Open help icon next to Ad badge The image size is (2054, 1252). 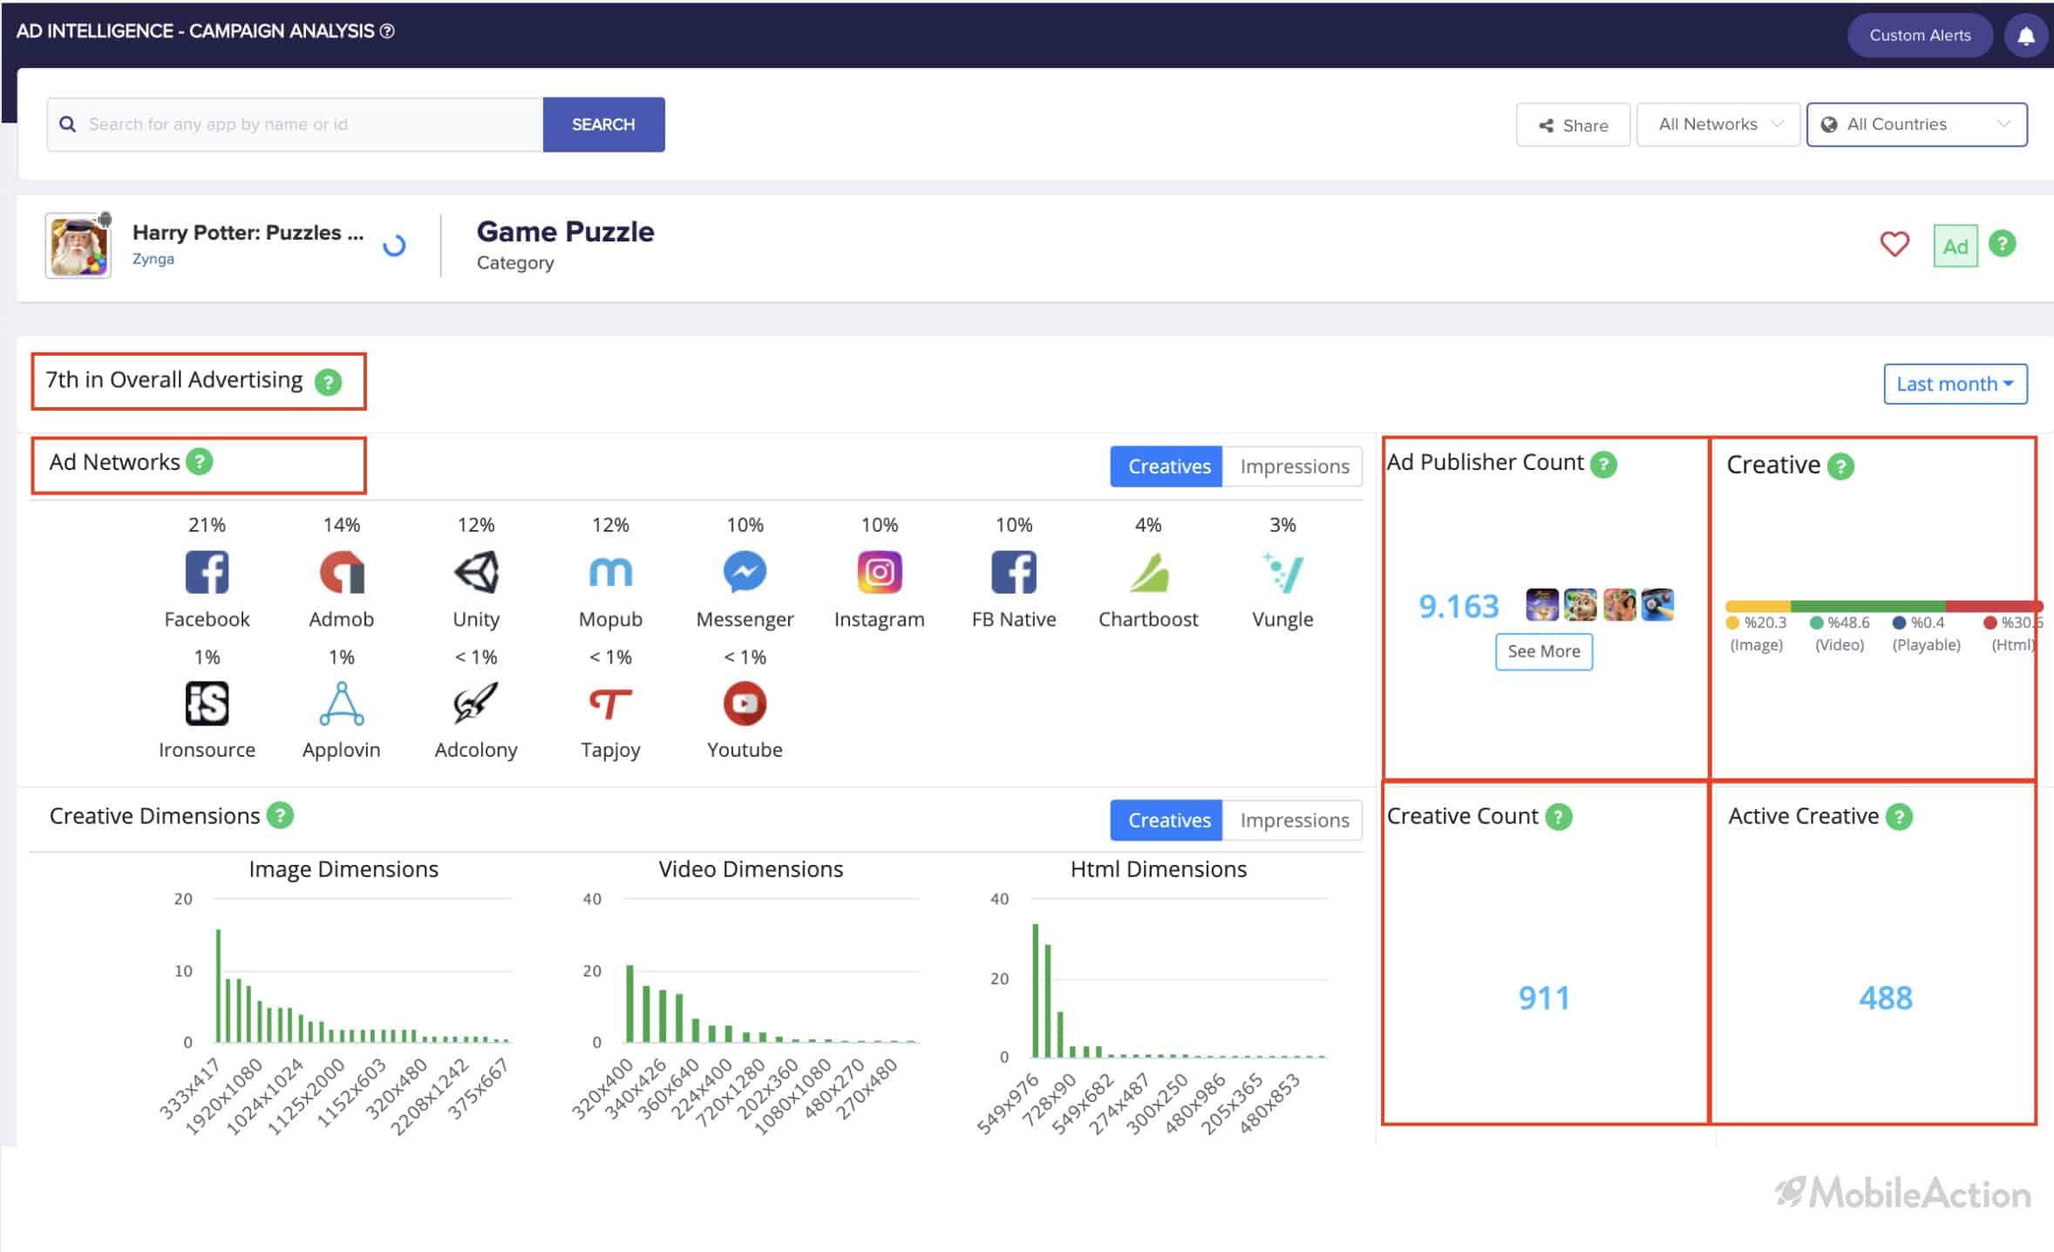pos(2003,243)
